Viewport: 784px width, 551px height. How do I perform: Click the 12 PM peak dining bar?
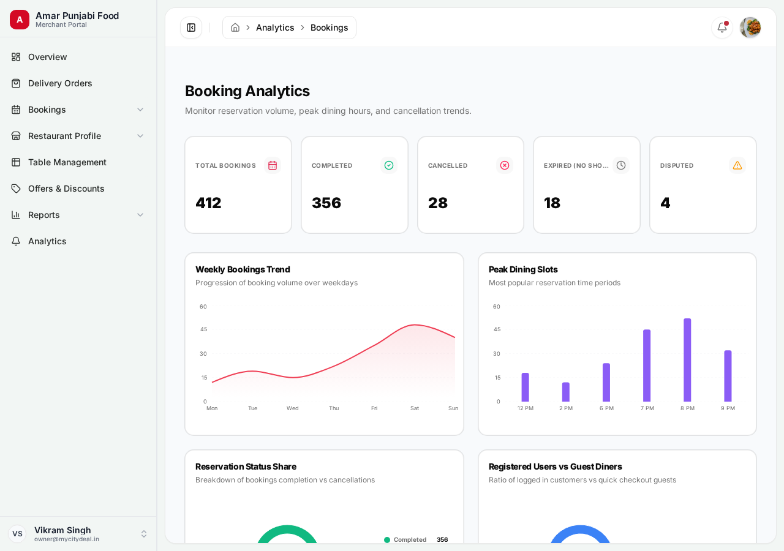pyautogui.click(x=526, y=387)
